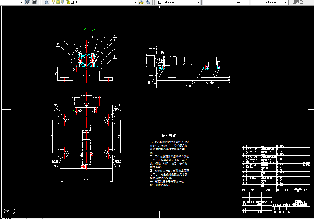The height and width of the screenshot is (219, 314).
Task: Open the Layer Properties Manager icon
Action: click(x=46, y=2)
